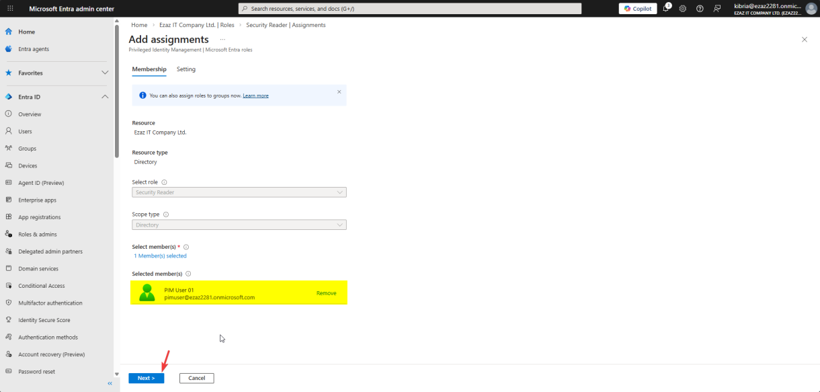Go to Security Reader | Assignments breadcrumb
The width and height of the screenshot is (820, 392).
coord(286,25)
